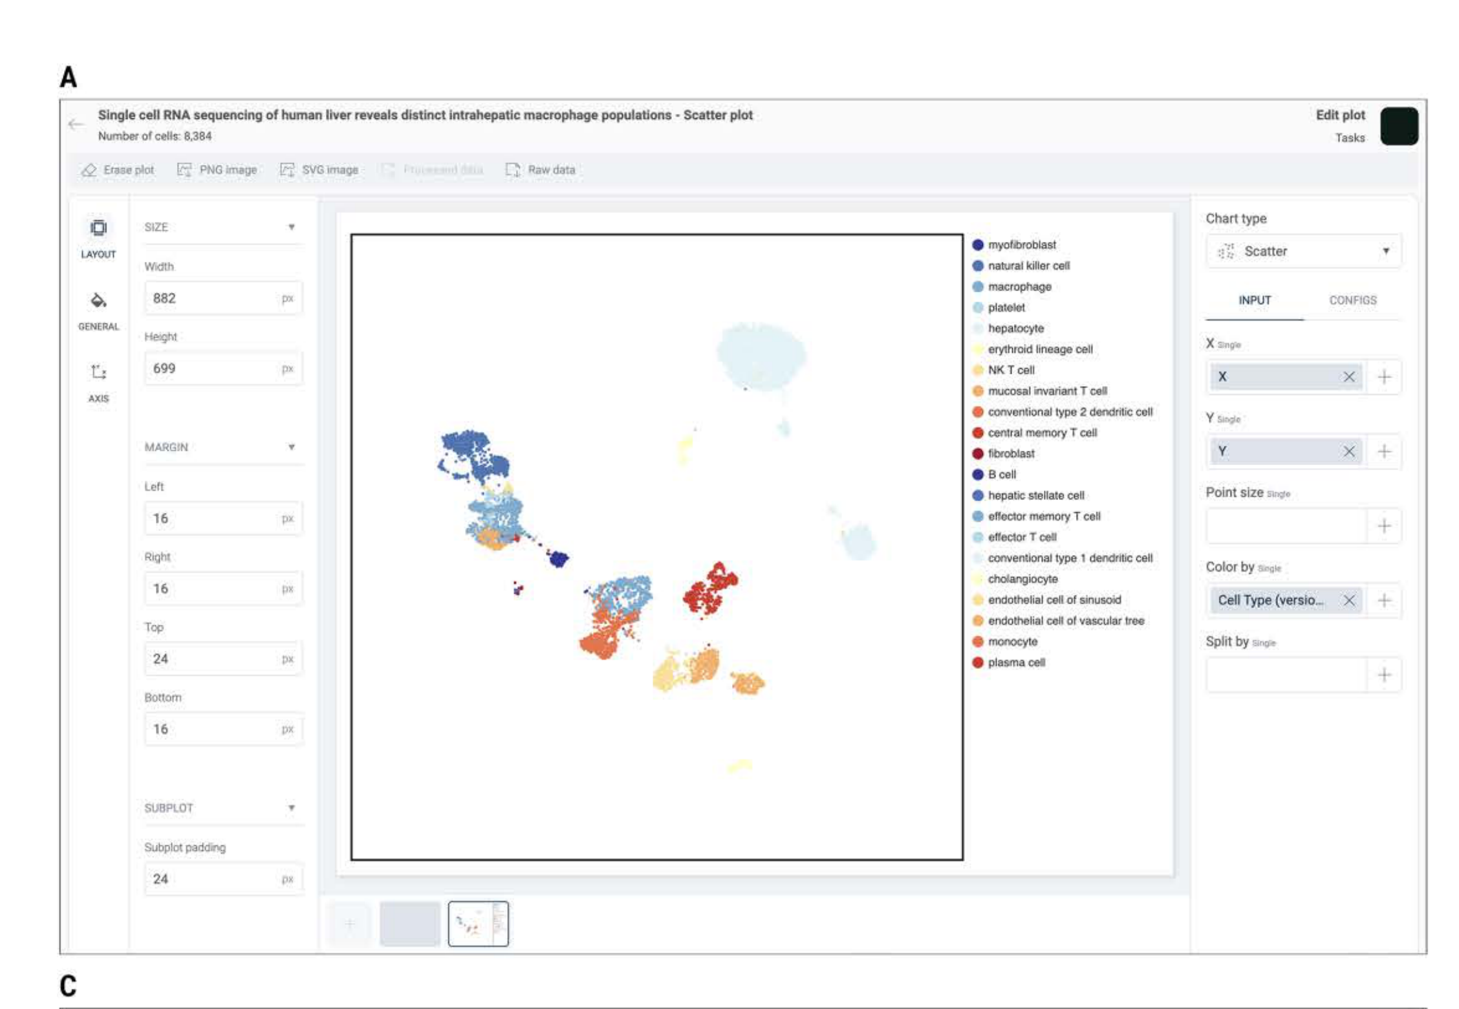Remove X from the X input
This screenshot has height=1009, width=1459.
pos(1348,377)
